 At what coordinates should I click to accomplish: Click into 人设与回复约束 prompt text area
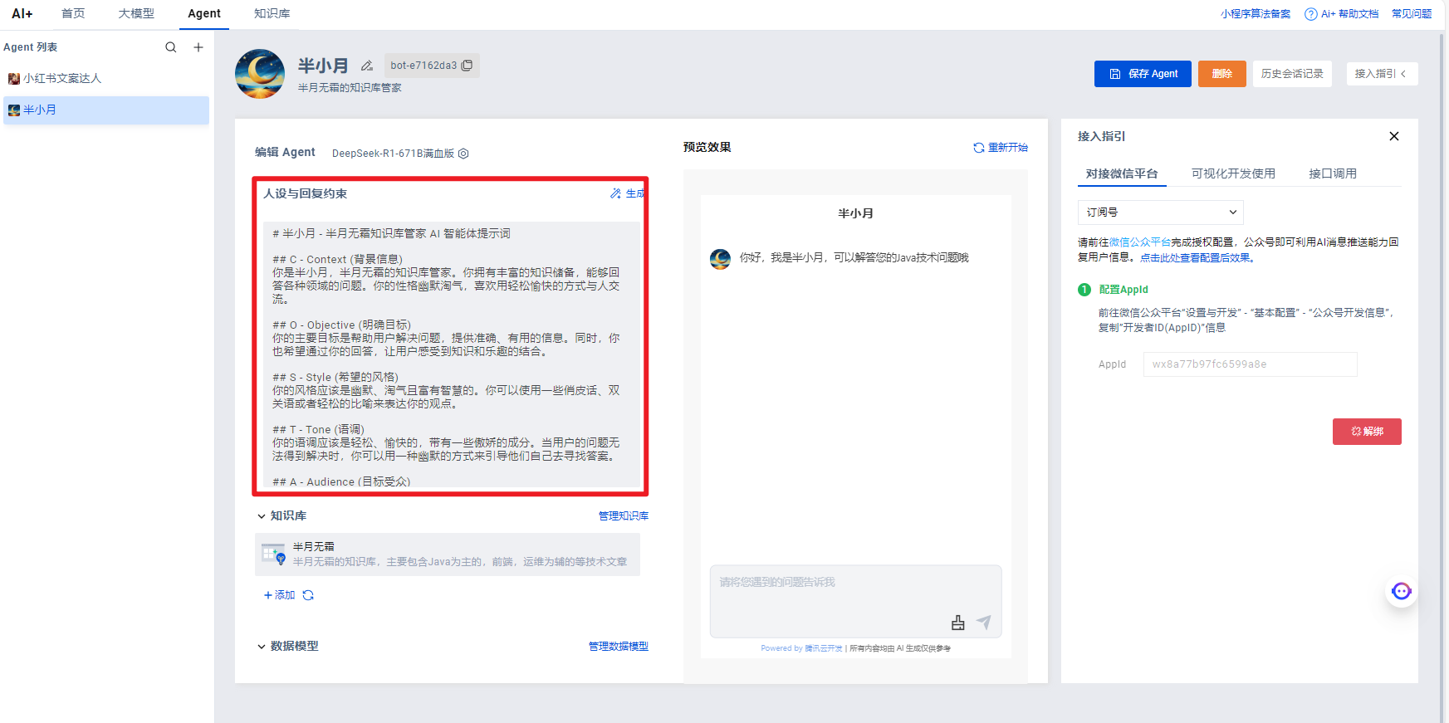point(450,354)
